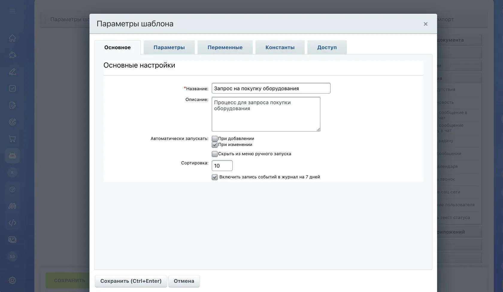Click the home icon in sidebar
Screen dimensions: 503x292
pyautogui.click(x=12, y=38)
